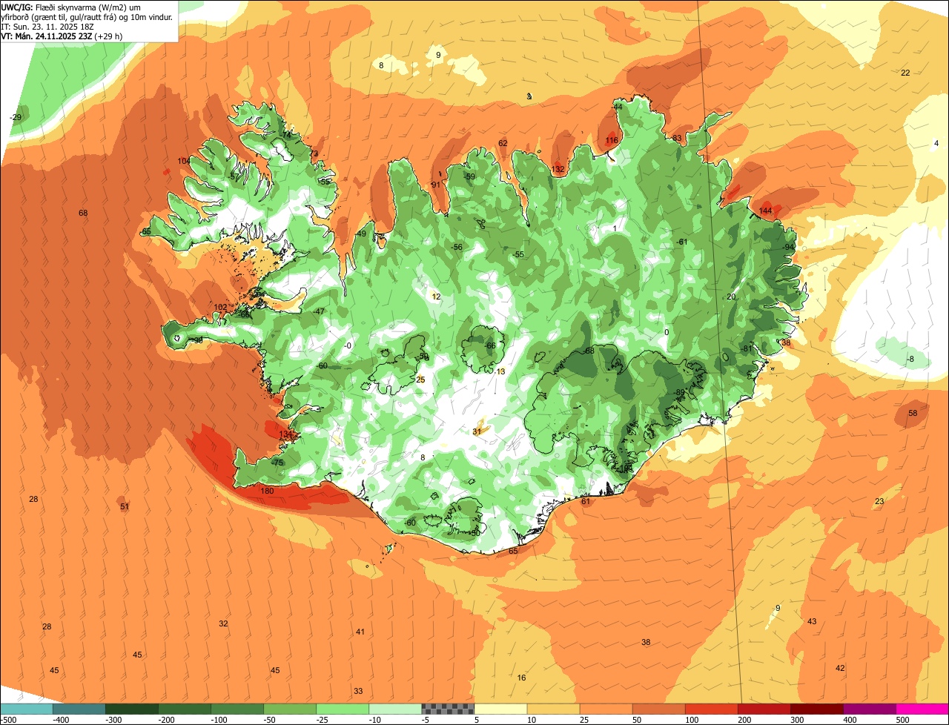The width and height of the screenshot is (949, 725).
Task: Select the value -8 in the eastern green patch
Action: pyautogui.click(x=910, y=360)
